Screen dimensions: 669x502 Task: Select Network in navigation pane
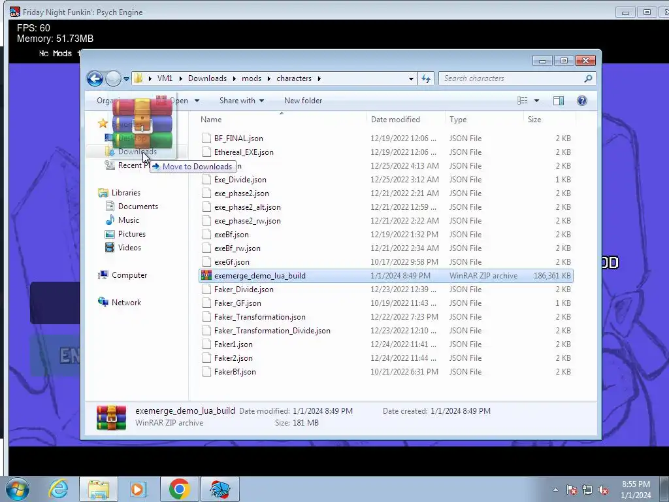[x=126, y=303]
